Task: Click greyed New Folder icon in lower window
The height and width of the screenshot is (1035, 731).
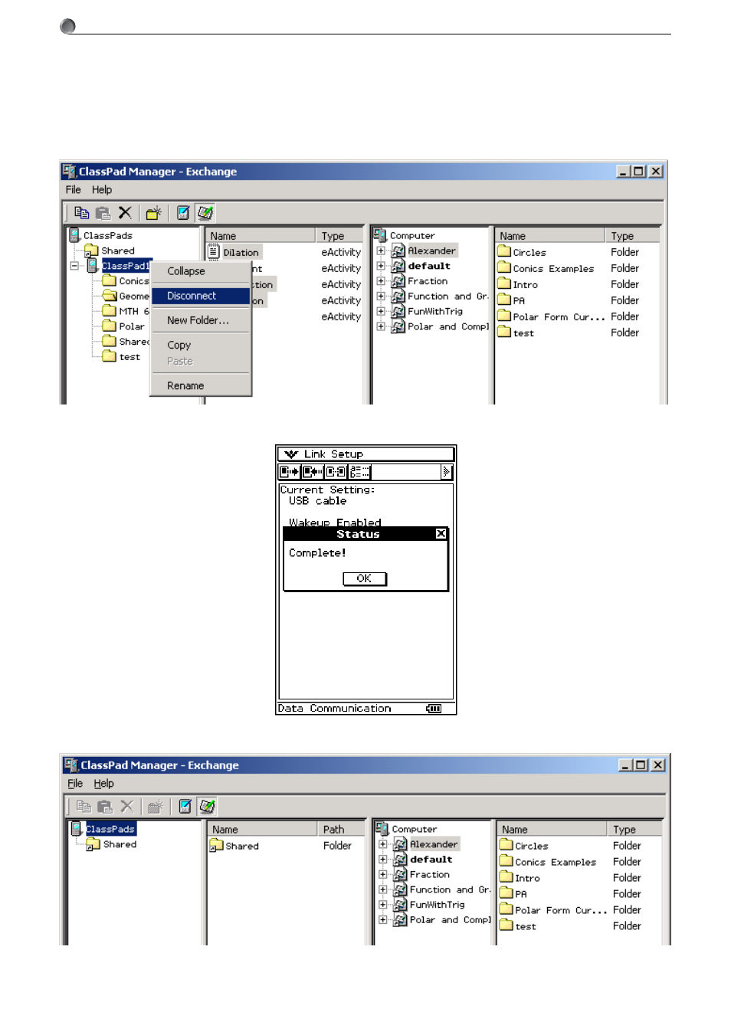Action: coord(156,807)
